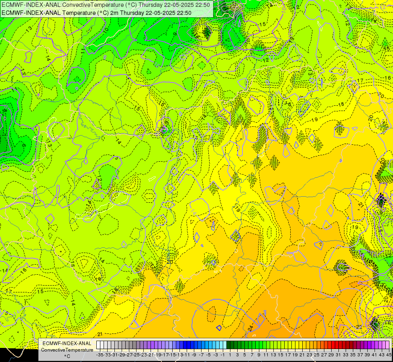This screenshot has height=362, width=393.
Task: Click the -11 label on legend scale
Action: (x=187, y=355)
